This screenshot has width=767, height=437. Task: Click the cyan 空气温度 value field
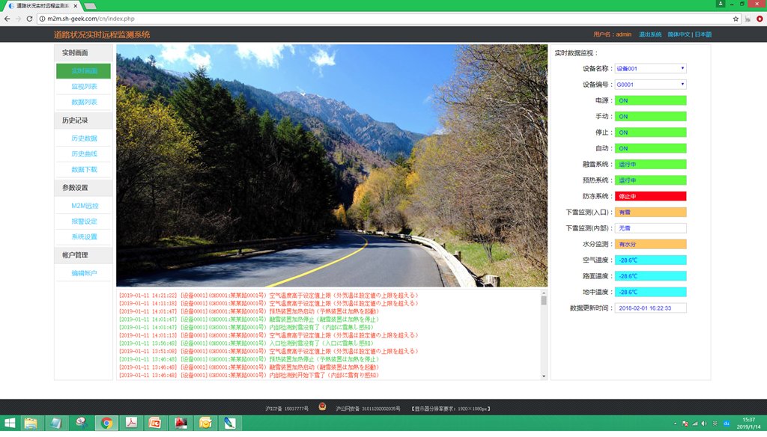pyautogui.click(x=650, y=260)
